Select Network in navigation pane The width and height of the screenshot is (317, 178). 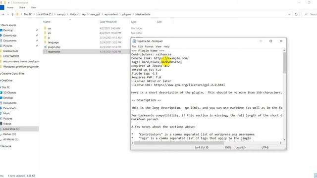pyautogui.click(x=6, y=146)
